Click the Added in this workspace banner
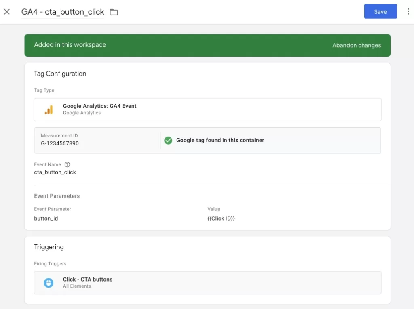The width and height of the screenshot is (414, 309). coord(70,45)
